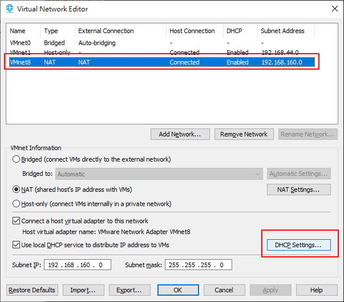Click the Subnet Address column header

(x=286, y=31)
